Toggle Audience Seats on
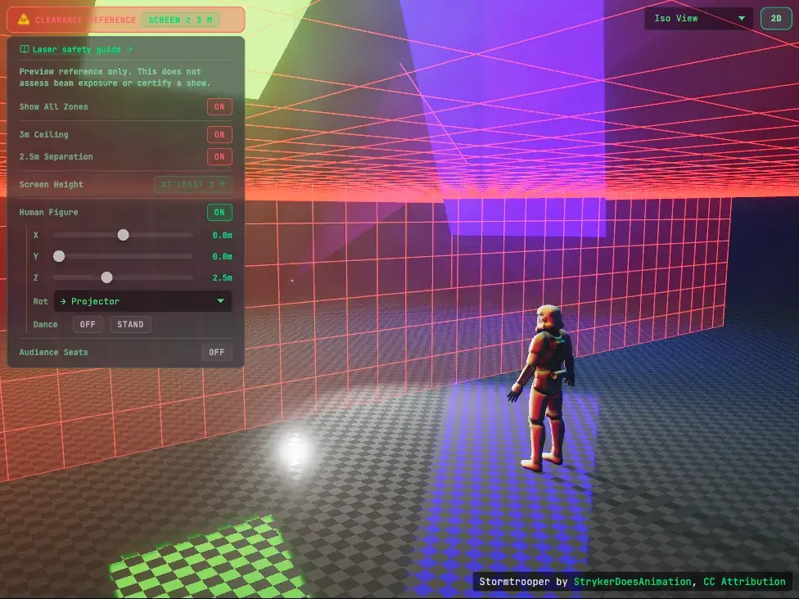This screenshot has height=599, width=799. (x=217, y=353)
